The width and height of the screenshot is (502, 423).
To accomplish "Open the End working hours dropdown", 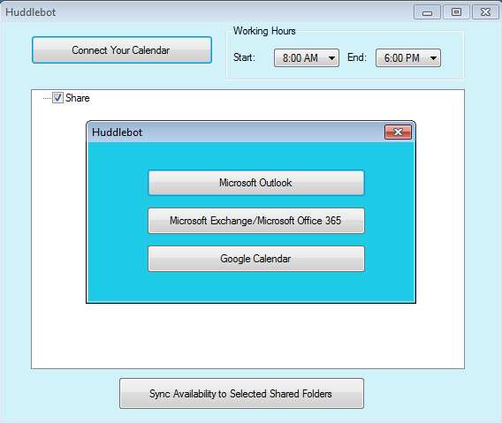I will click(x=408, y=58).
